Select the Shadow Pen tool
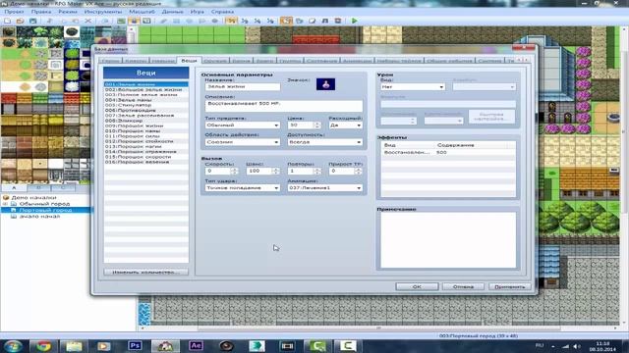The width and height of the screenshot is (629, 353). click(215, 21)
